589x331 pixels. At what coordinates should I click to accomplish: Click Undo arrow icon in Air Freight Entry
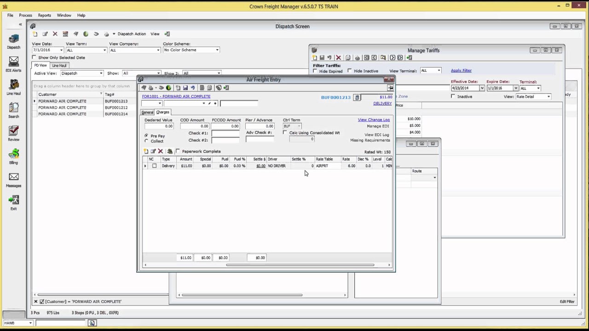[193, 88]
